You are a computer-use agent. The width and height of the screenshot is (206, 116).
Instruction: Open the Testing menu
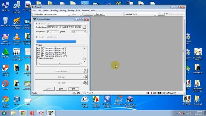[x=63, y=10]
